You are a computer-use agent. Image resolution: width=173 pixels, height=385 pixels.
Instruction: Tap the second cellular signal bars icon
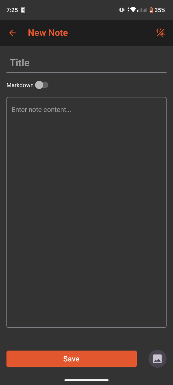145,10
